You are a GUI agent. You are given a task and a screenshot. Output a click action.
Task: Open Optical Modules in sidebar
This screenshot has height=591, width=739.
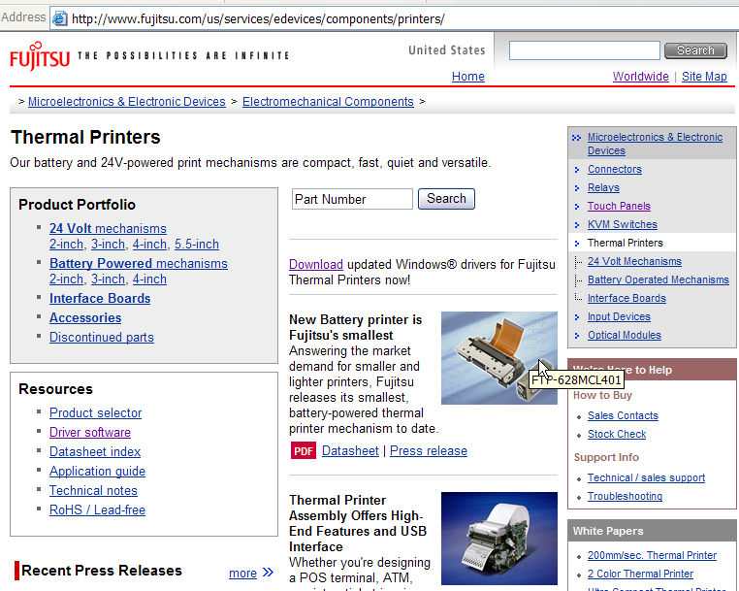point(624,335)
